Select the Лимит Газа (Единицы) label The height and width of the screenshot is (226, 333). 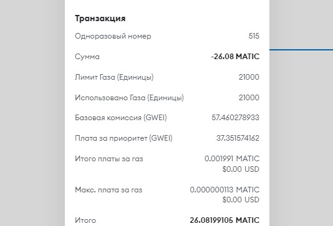pos(114,77)
